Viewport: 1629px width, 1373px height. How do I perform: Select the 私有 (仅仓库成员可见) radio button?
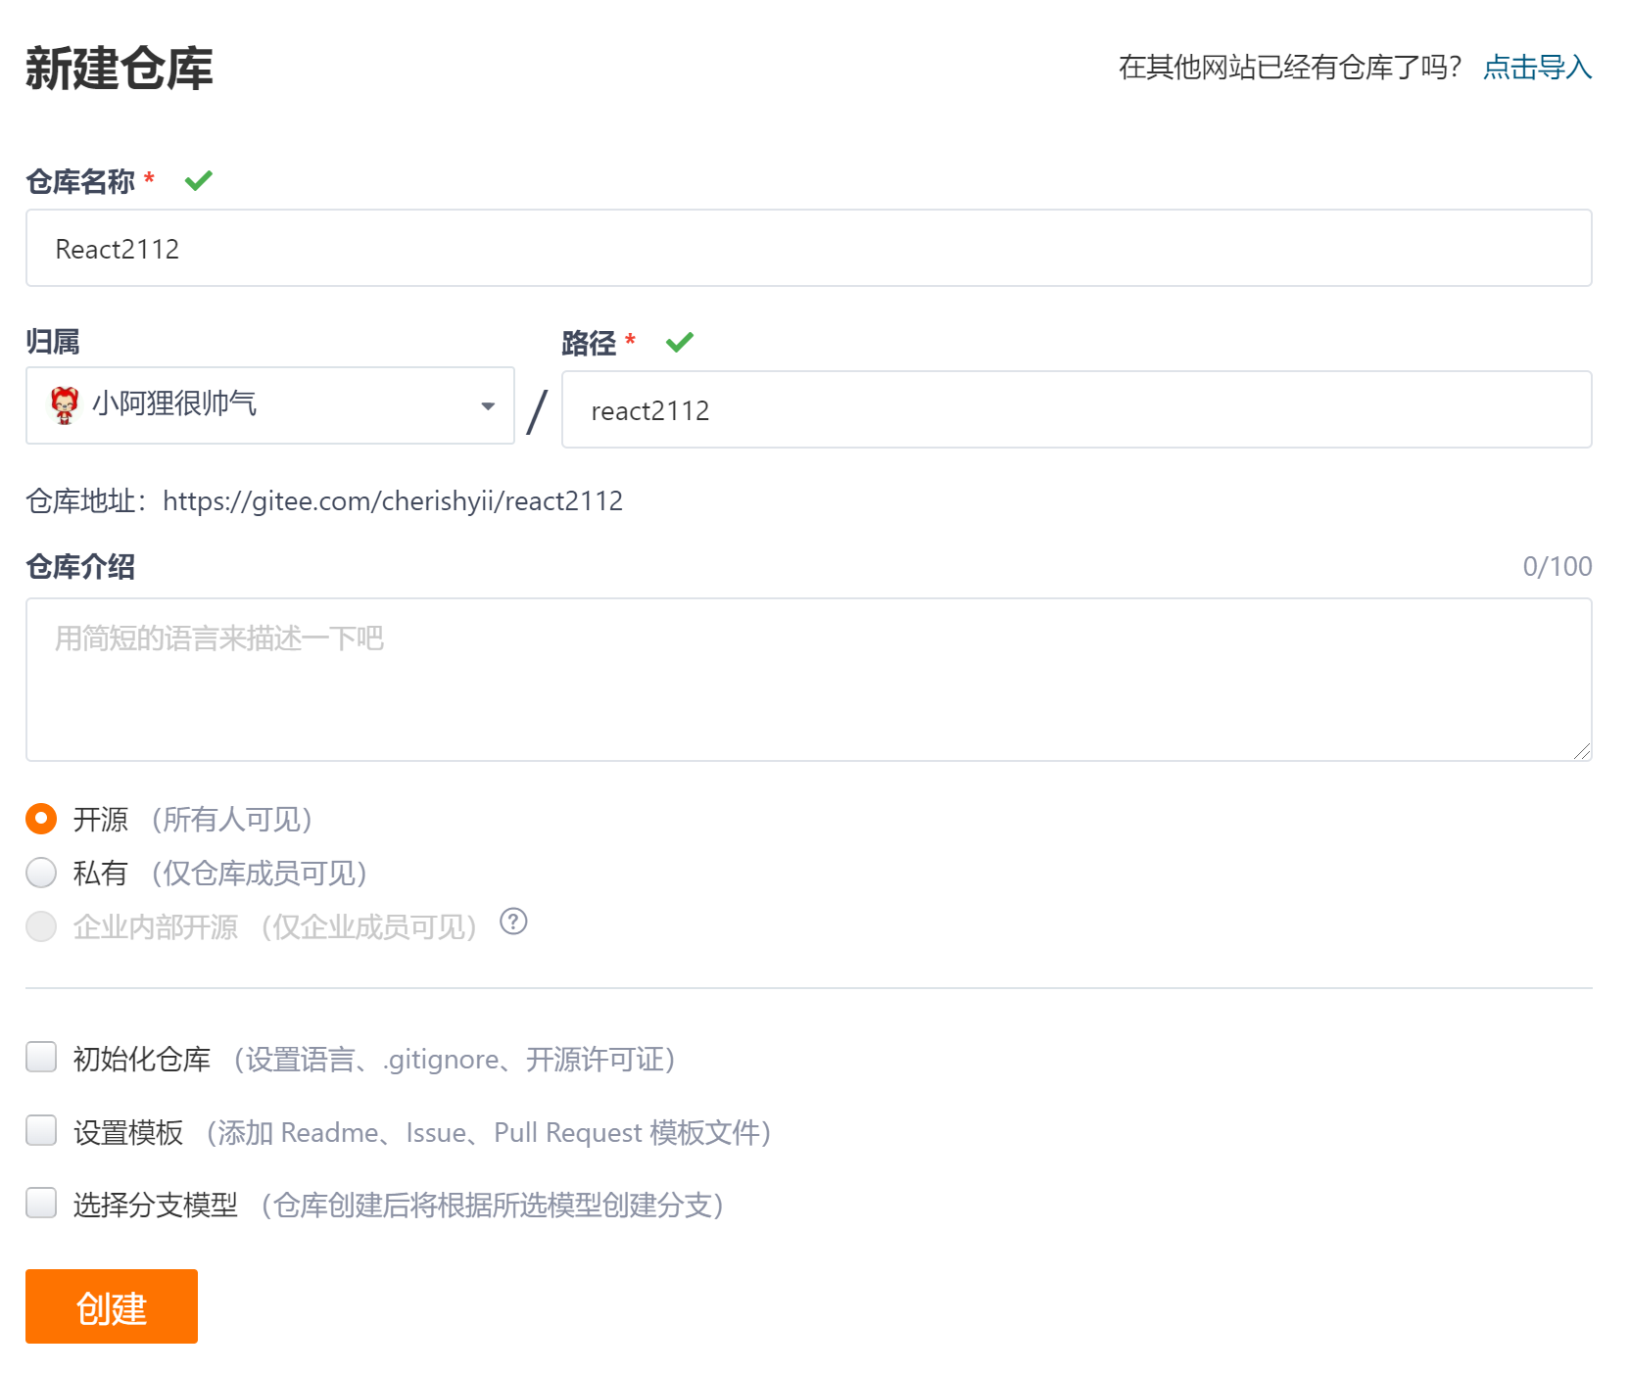[x=41, y=873]
